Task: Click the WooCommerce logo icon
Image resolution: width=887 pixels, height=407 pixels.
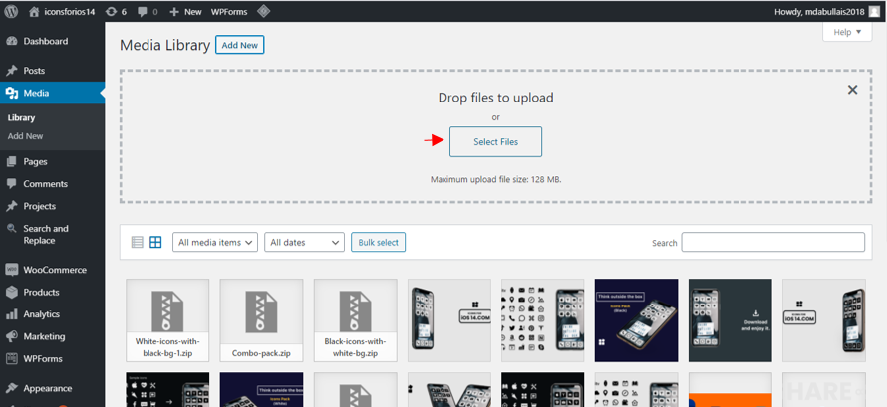Action: tap(11, 270)
